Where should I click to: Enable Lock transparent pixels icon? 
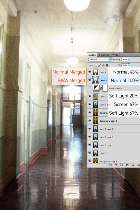point(96,65)
